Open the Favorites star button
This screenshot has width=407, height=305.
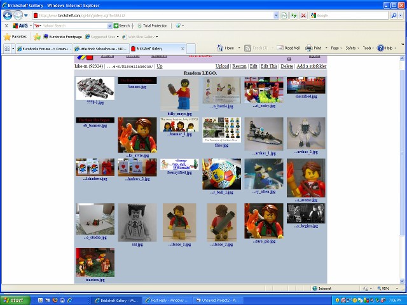pos(15,37)
